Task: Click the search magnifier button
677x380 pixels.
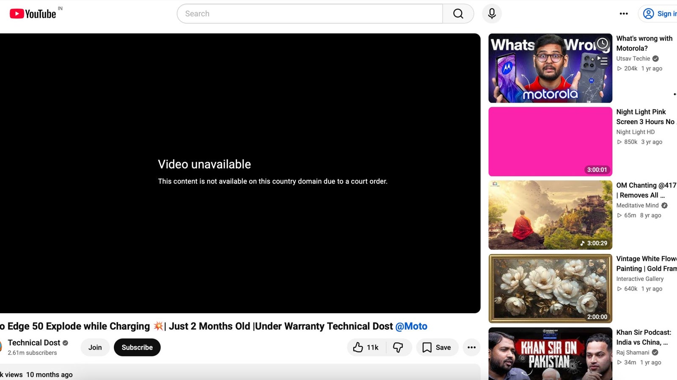Action: [458, 14]
